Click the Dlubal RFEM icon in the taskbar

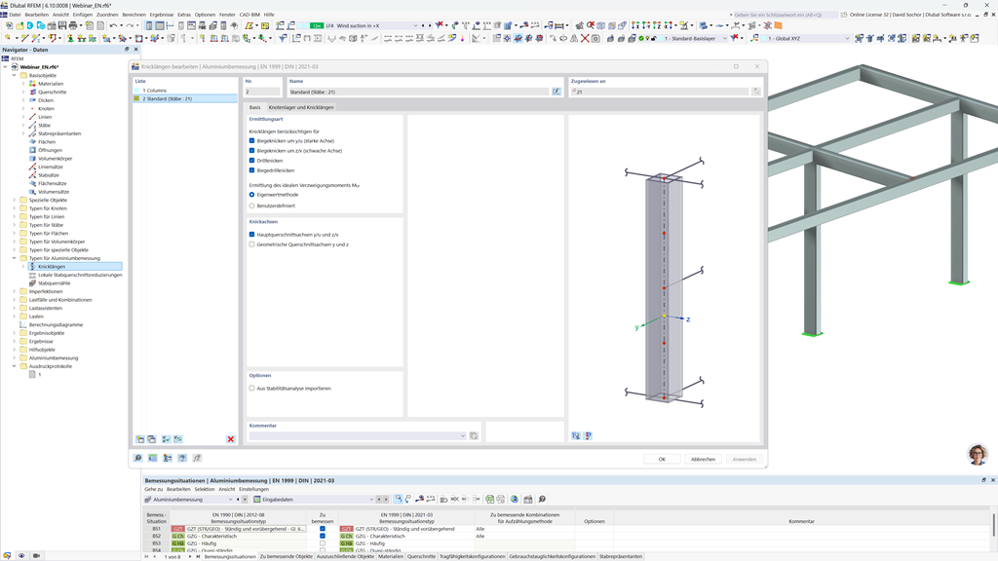click(x=7, y=5)
